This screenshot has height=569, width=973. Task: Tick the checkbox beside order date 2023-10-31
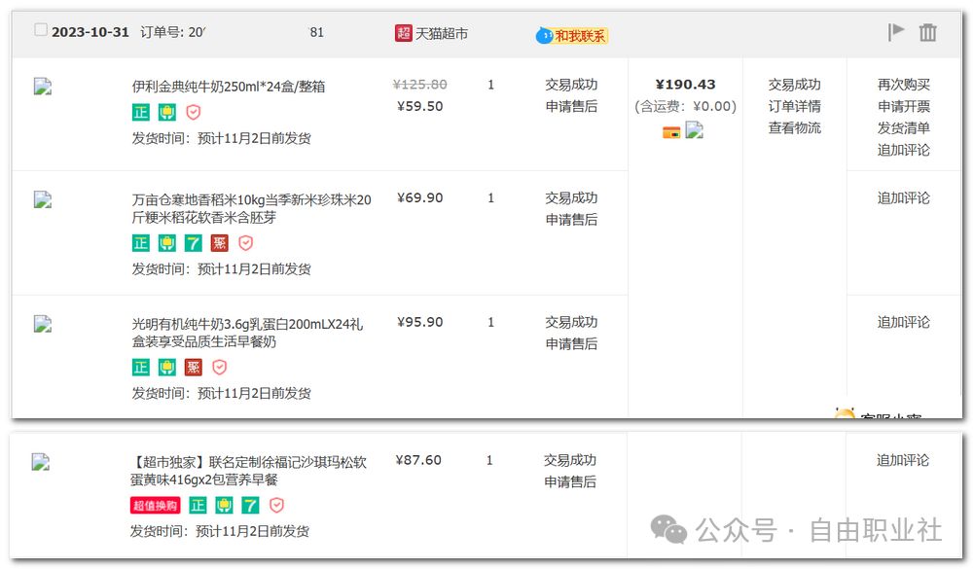[40, 29]
